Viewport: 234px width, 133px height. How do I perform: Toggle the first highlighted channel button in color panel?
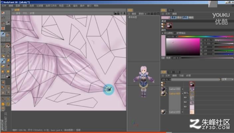pos(173,17)
